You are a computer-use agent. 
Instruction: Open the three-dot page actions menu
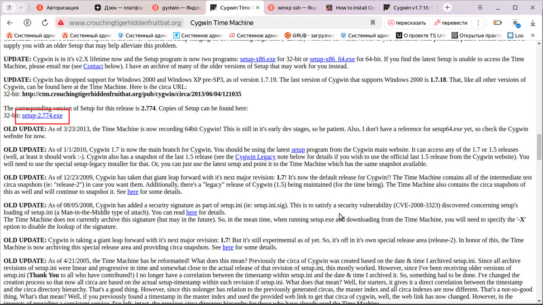pos(478,23)
